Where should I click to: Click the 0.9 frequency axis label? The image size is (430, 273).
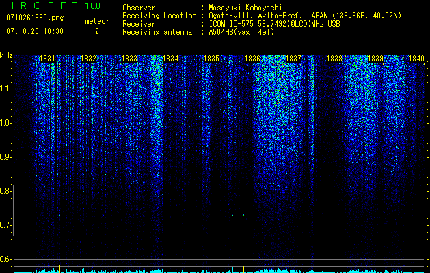click(x=5, y=157)
